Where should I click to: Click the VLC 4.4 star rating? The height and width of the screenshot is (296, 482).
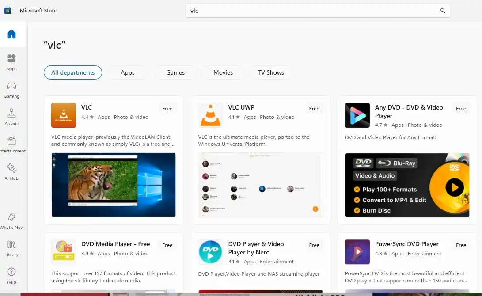click(x=87, y=117)
